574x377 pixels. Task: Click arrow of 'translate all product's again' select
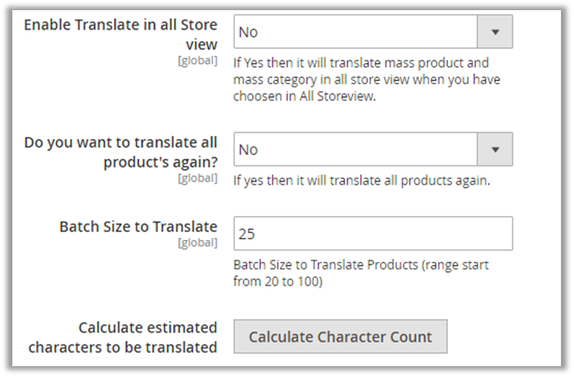point(495,149)
